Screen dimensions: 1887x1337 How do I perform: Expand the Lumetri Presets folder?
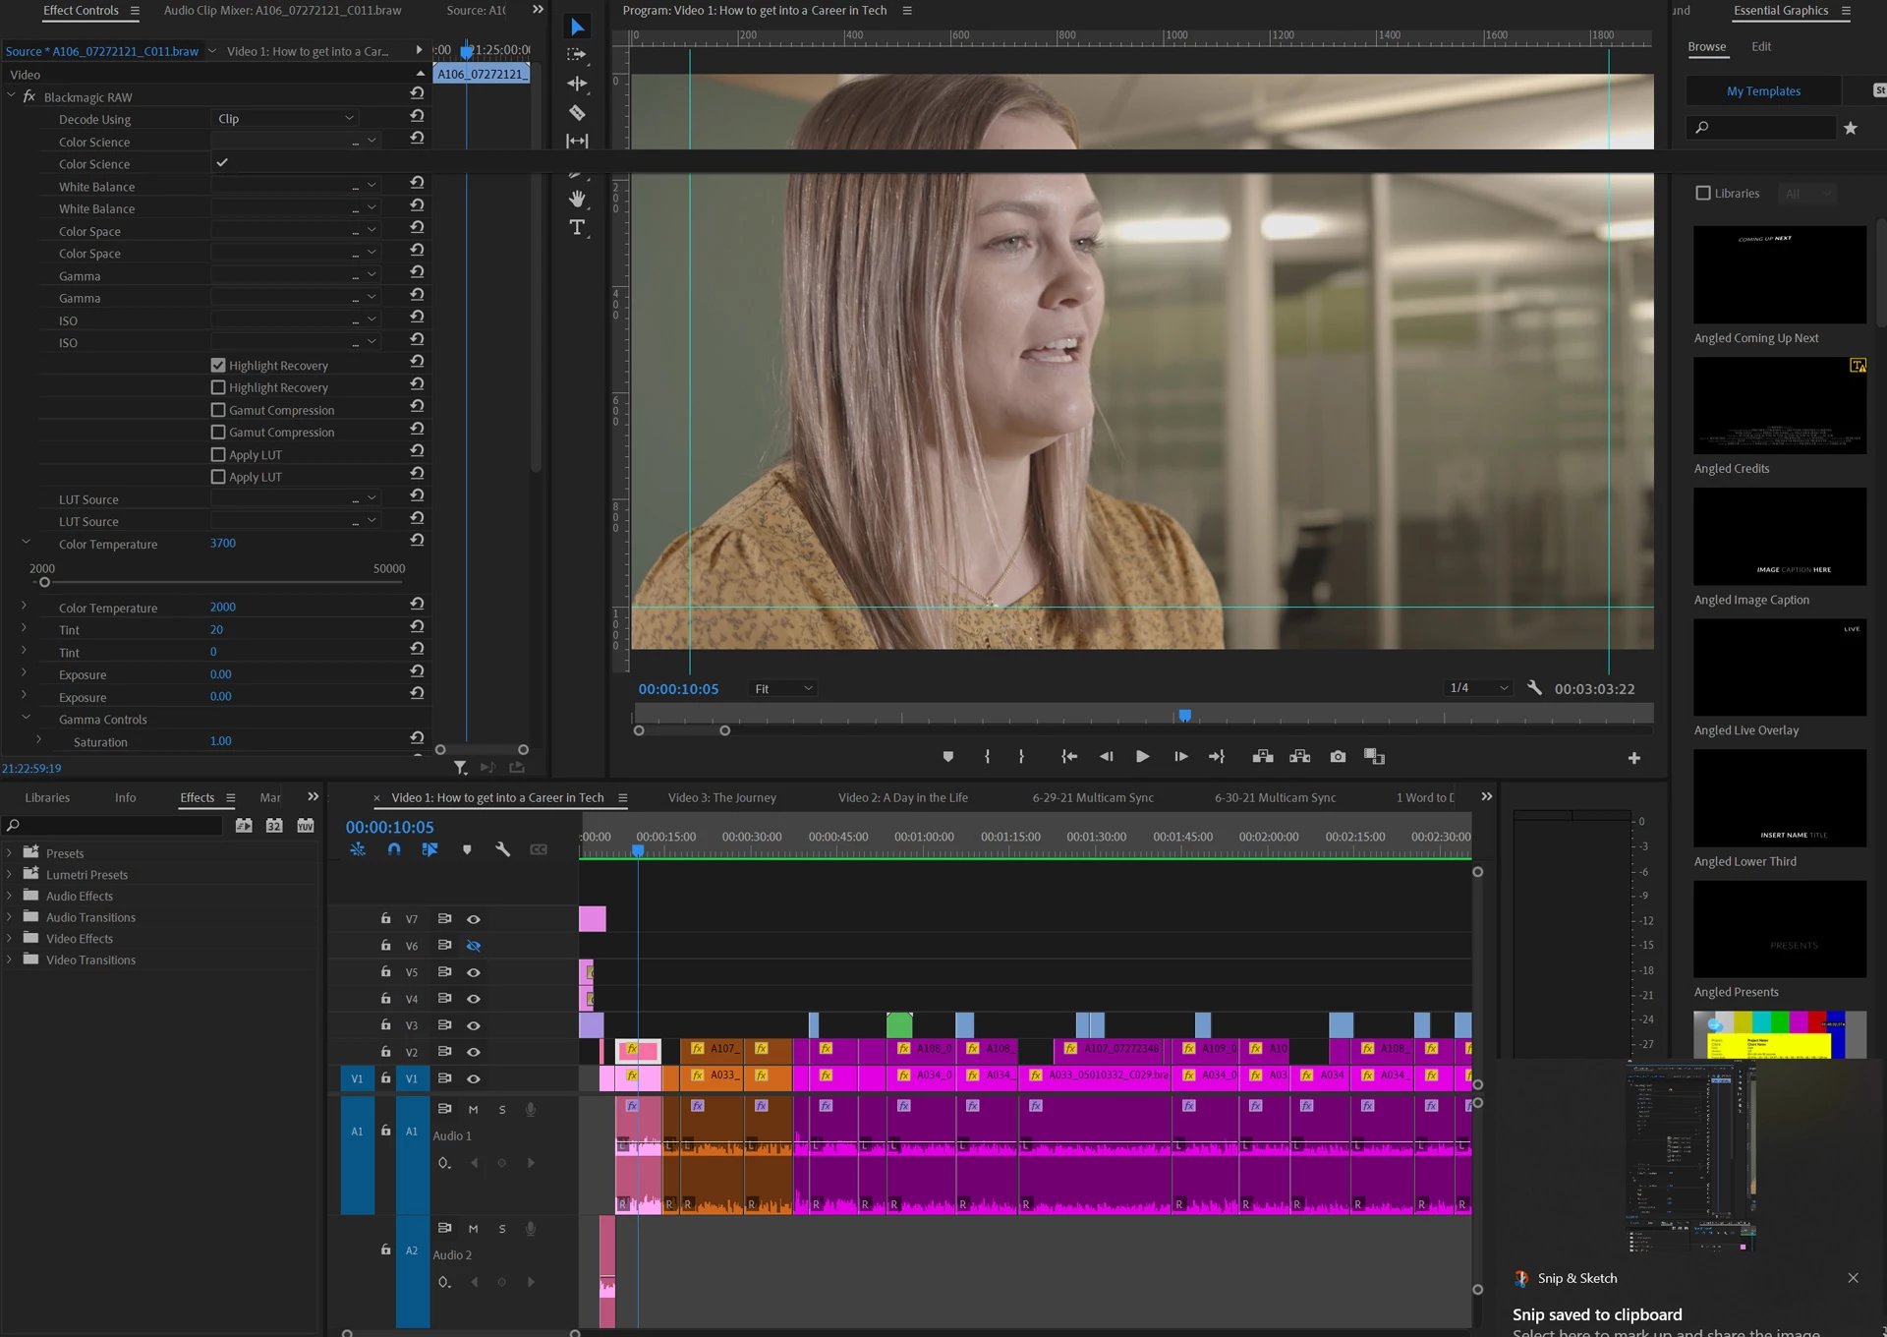click(x=10, y=875)
